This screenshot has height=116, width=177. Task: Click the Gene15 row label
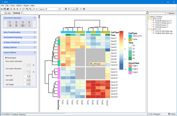[x=114, y=82]
